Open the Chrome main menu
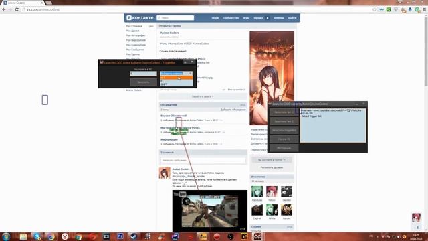Image resolution: width=428 pixels, height=241 pixels. 425,9
